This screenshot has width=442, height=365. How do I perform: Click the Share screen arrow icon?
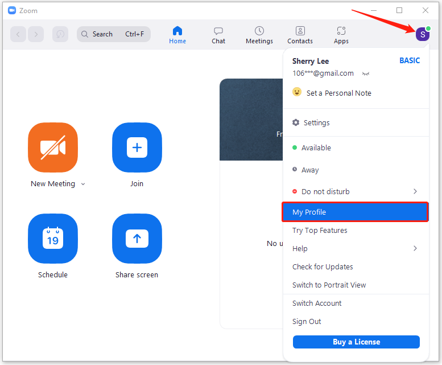pyautogui.click(x=137, y=239)
